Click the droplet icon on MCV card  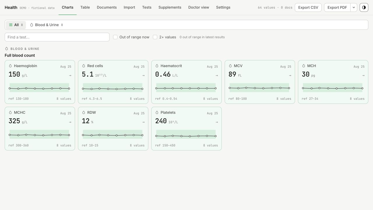coord(231,66)
